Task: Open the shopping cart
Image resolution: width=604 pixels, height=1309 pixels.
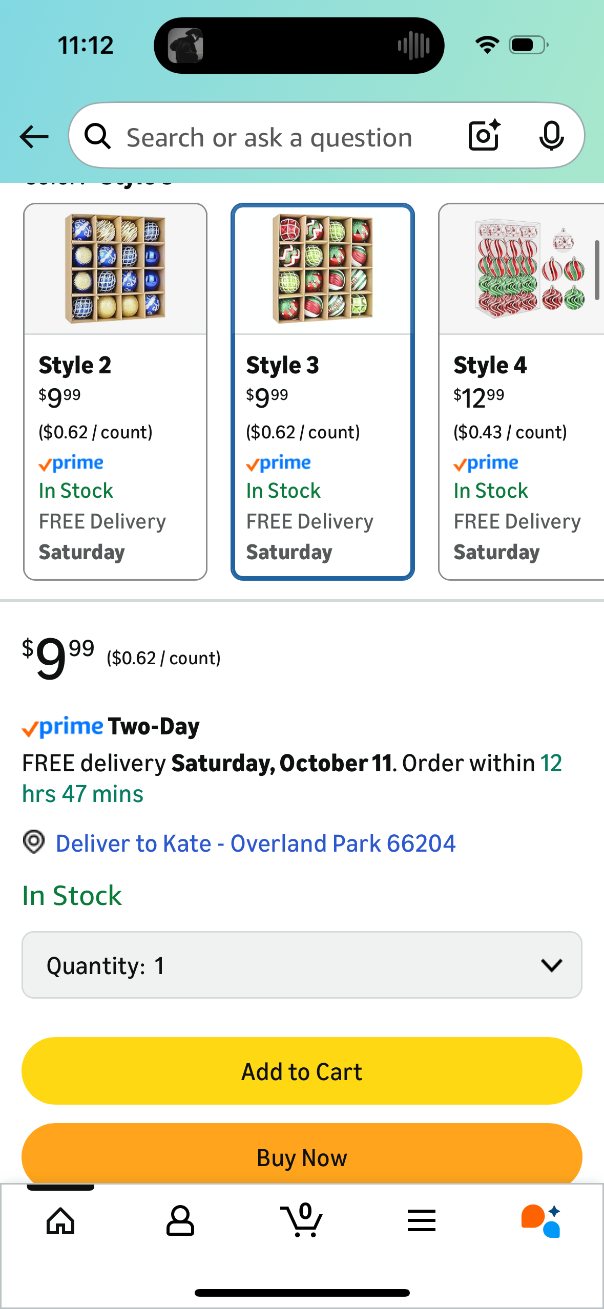Action: (x=302, y=1221)
